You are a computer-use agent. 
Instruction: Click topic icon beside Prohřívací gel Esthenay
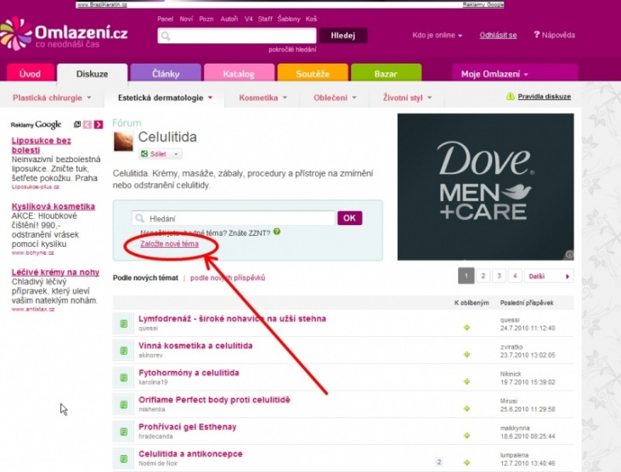(x=123, y=430)
